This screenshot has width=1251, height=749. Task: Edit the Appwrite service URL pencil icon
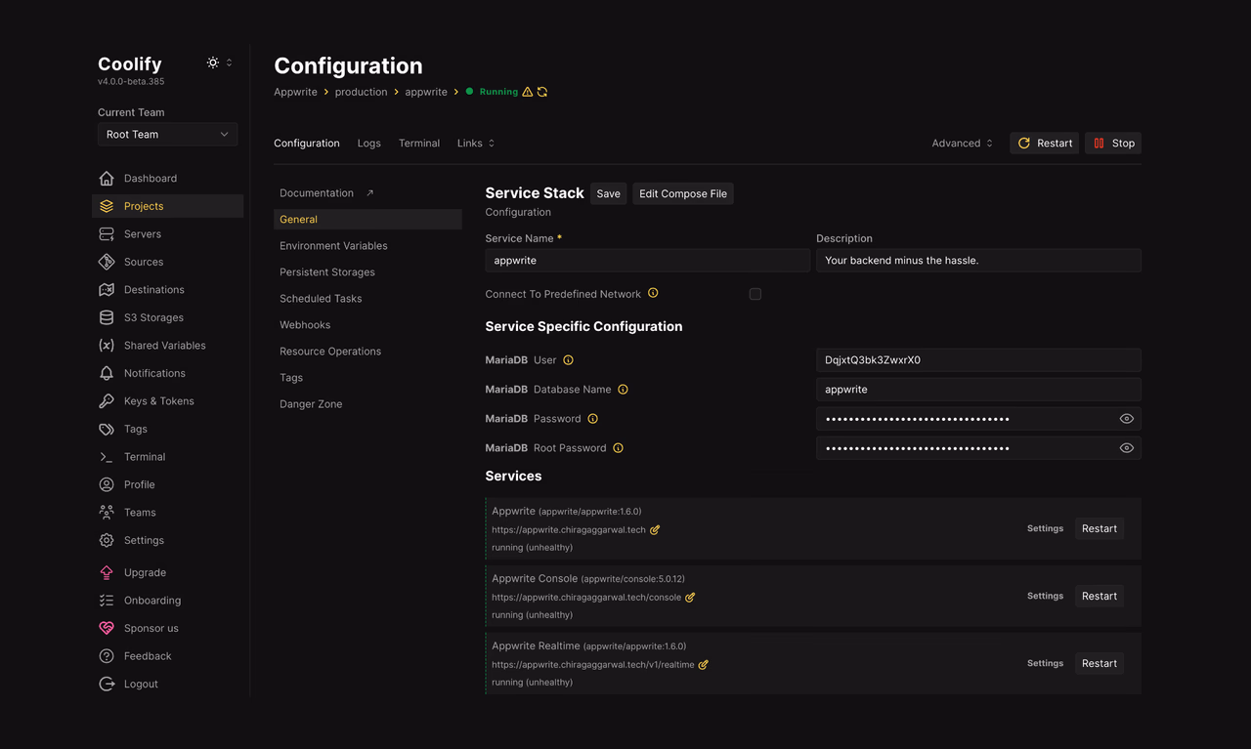coord(655,530)
